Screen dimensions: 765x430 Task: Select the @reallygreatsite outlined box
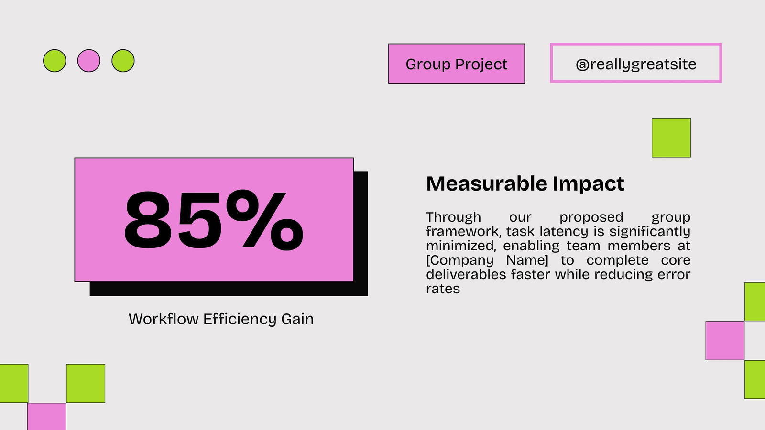(636, 63)
